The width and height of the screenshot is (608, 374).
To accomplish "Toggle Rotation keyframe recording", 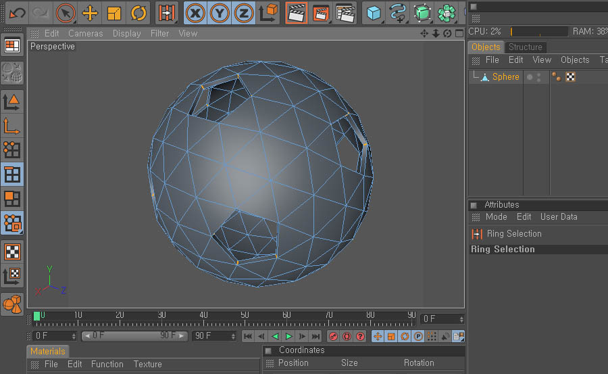I will 405,336.
